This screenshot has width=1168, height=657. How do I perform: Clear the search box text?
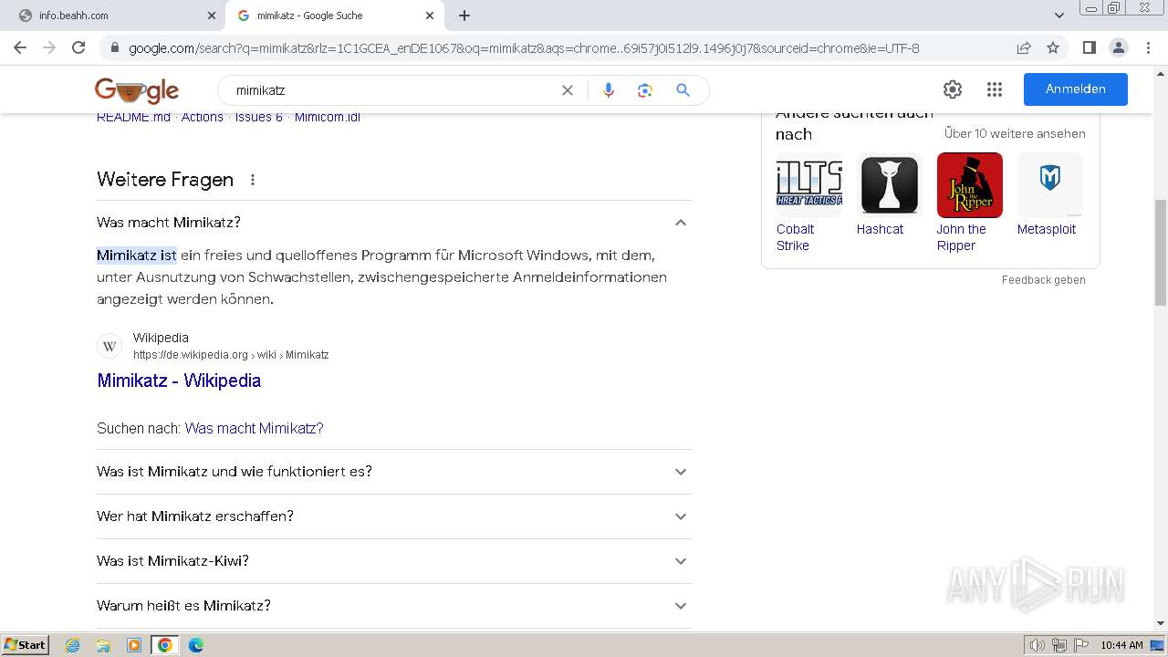pyautogui.click(x=568, y=90)
